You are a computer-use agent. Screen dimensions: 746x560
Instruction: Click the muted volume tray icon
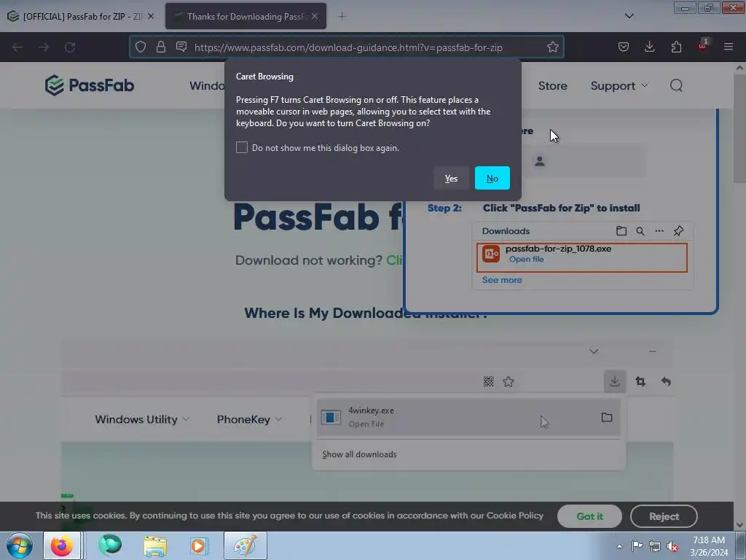(x=672, y=546)
